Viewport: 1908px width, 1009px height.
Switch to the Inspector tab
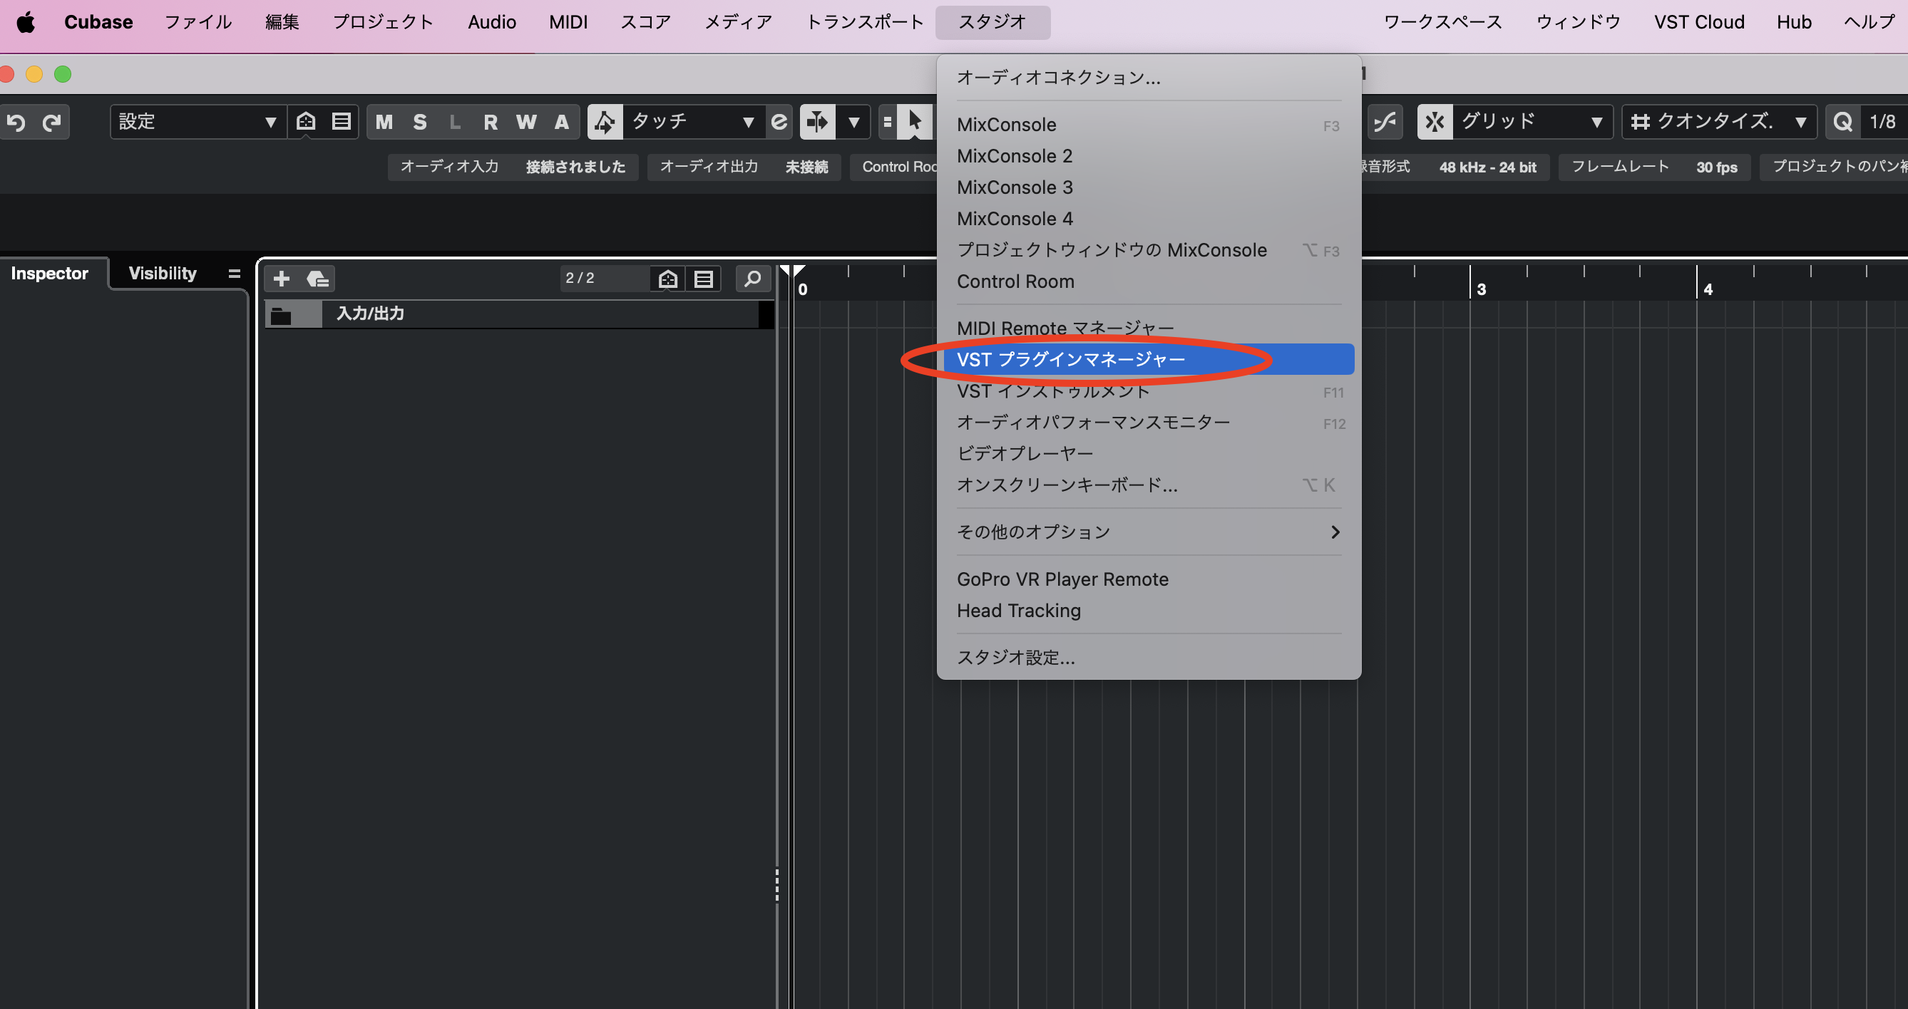(x=50, y=273)
